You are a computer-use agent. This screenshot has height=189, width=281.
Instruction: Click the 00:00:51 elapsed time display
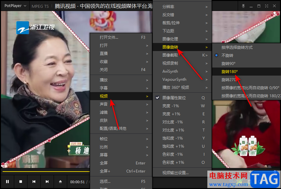[77, 182]
